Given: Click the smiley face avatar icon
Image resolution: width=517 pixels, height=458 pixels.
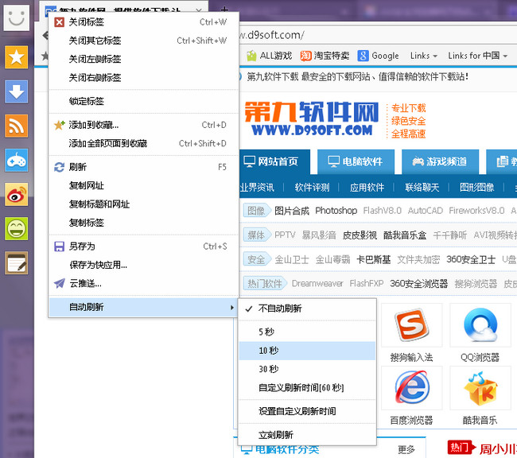Looking at the screenshot, I should pyautogui.click(x=17, y=17).
